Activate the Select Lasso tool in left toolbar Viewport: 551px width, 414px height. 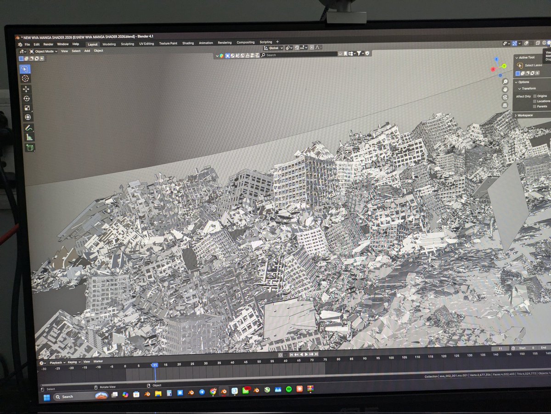(x=25, y=69)
